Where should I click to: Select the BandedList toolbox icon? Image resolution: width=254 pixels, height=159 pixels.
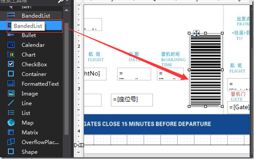[x=11, y=16]
